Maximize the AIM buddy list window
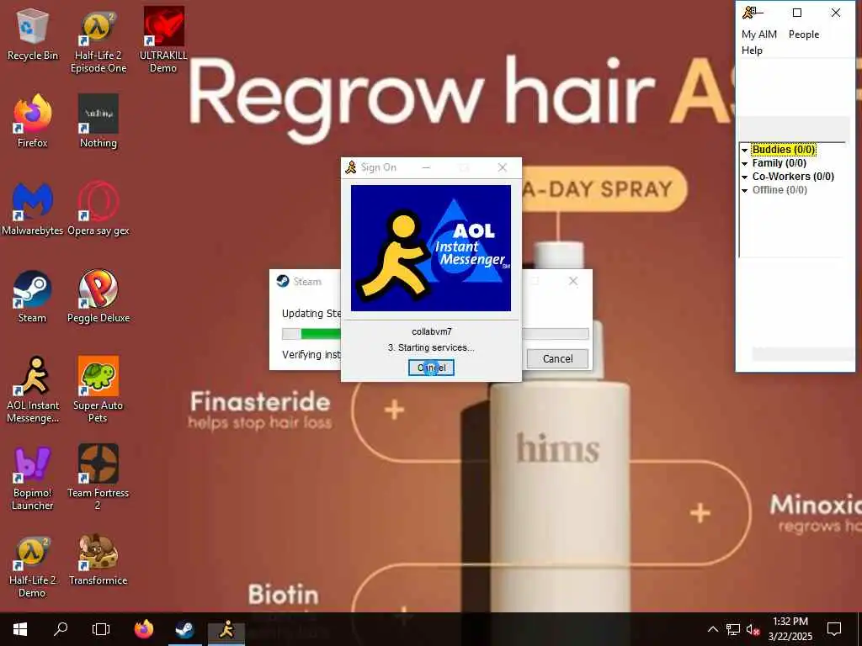Screen dimensions: 862x646 point(796,13)
